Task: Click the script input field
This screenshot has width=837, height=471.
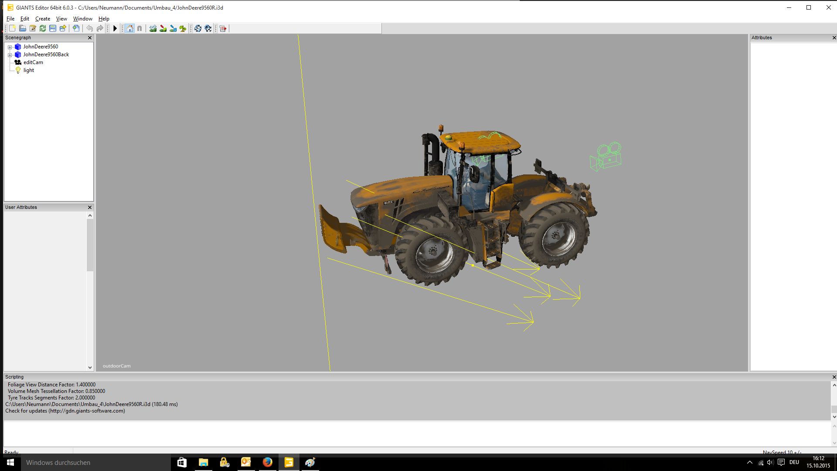Action: point(417,433)
